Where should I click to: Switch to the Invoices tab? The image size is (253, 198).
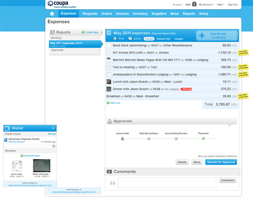[x=122, y=14]
